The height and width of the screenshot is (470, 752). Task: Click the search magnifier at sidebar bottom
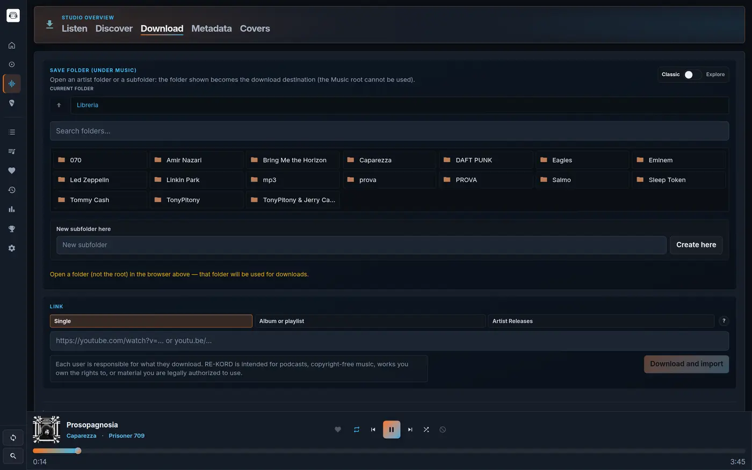pos(13,456)
